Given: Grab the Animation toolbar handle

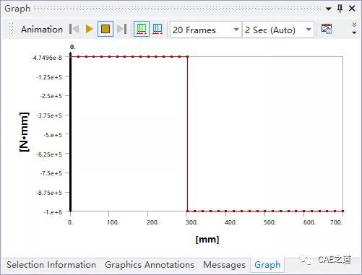Looking at the screenshot, I should point(11,30).
